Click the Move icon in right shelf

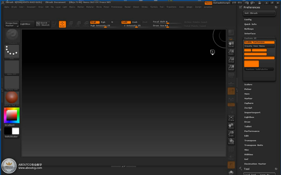pos(231,126)
